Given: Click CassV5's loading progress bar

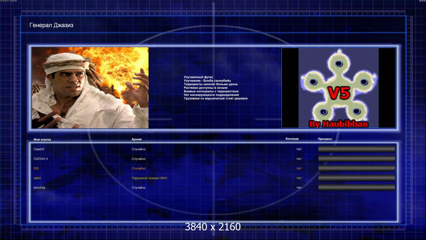Looking at the screenshot, I should click(357, 149).
